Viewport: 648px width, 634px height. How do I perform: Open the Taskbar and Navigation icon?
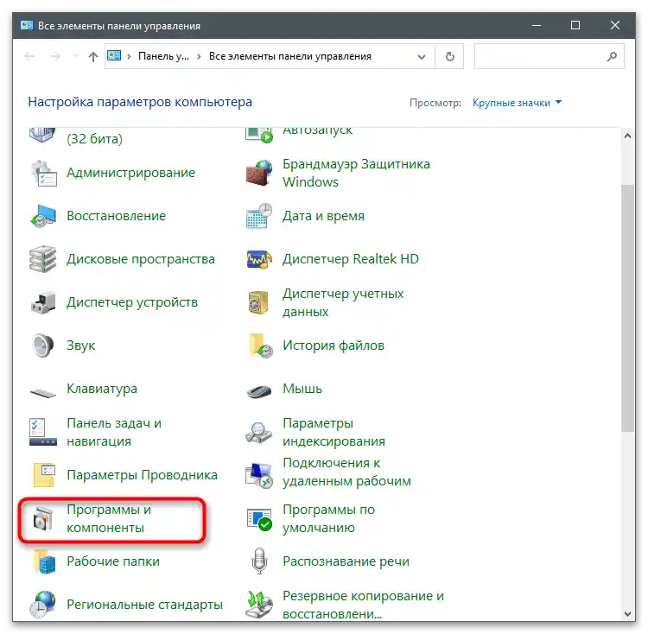point(43,432)
